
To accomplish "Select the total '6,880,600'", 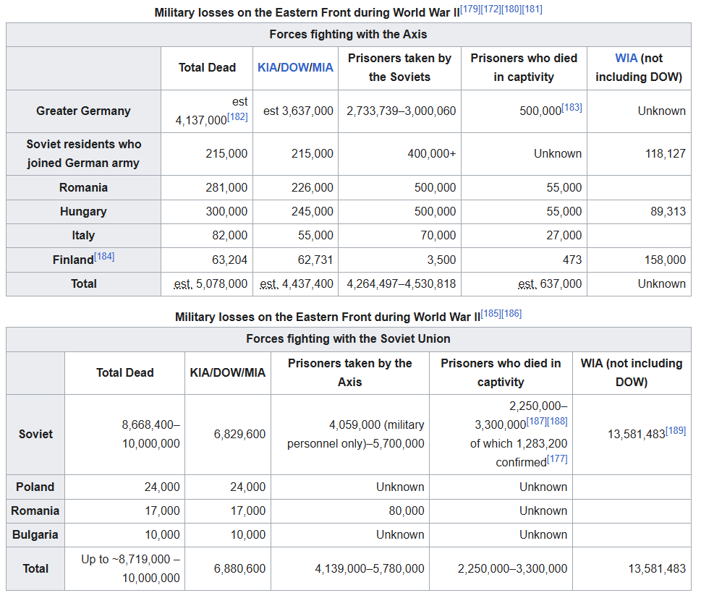I will click(x=239, y=569).
